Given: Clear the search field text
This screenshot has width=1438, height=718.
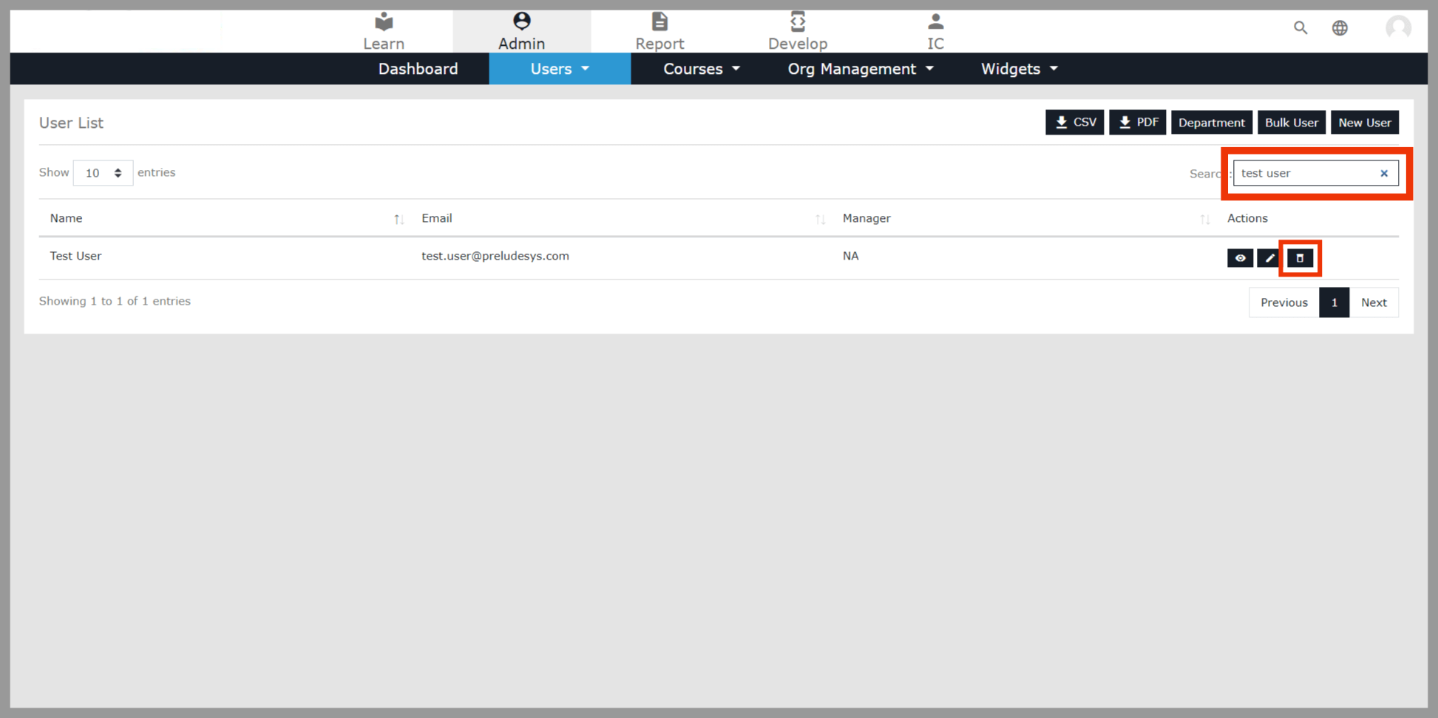Looking at the screenshot, I should (x=1384, y=173).
